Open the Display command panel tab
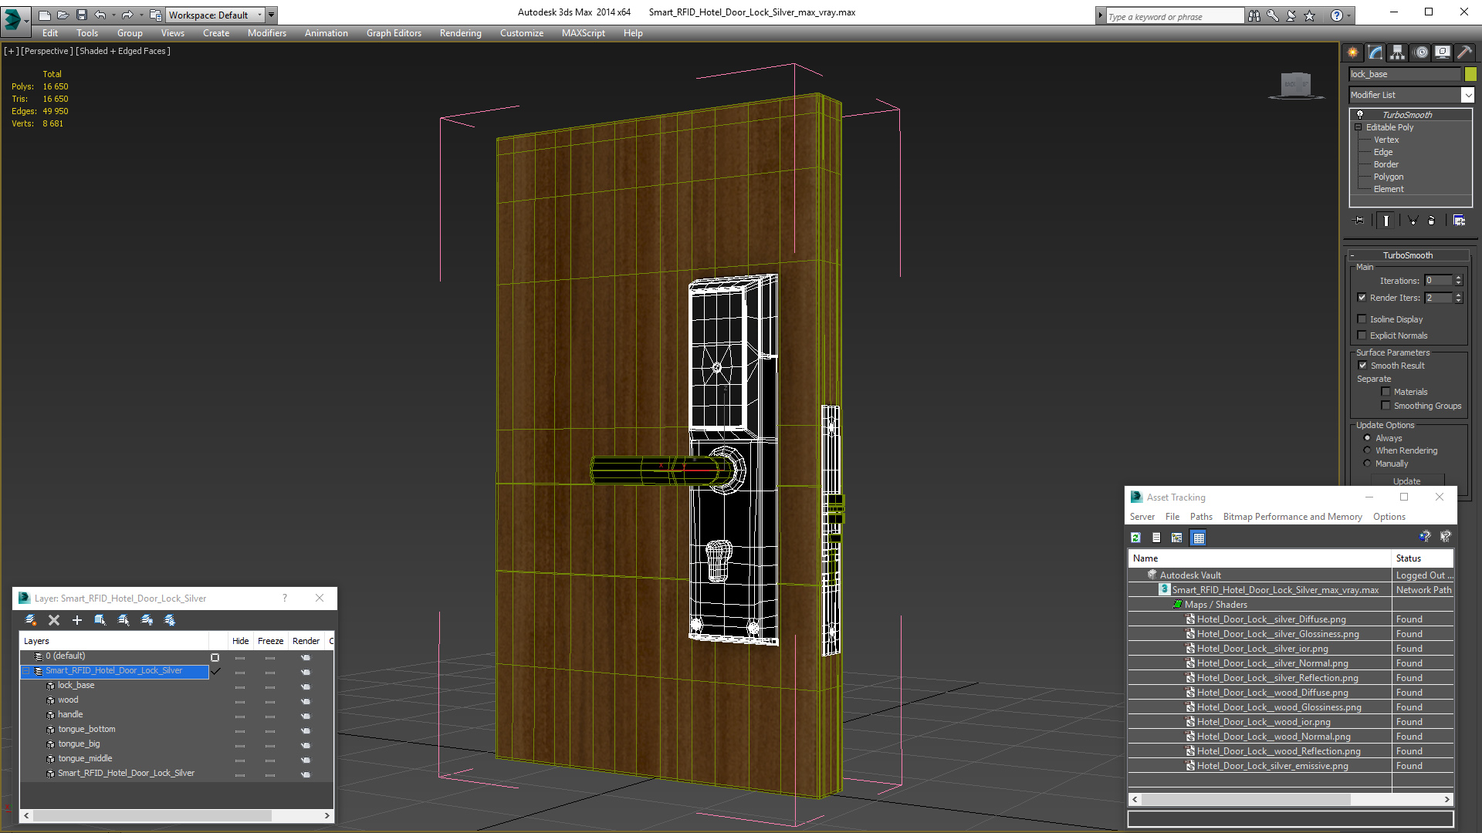This screenshot has width=1482, height=833. [x=1442, y=52]
